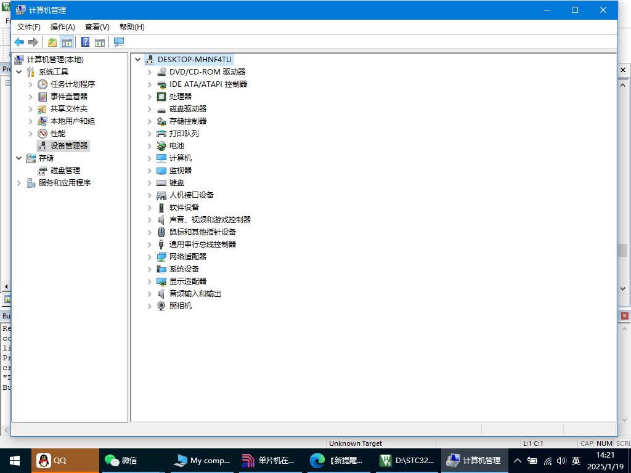This screenshot has height=473, width=631.
Task: Open 微信 from the taskbar
Action: click(121, 460)
